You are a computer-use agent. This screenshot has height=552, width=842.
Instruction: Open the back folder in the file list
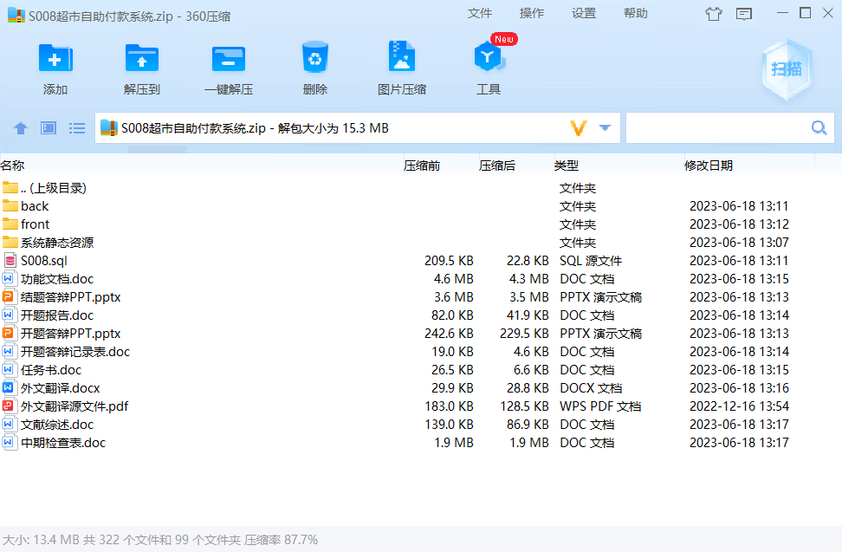[33, 205]
